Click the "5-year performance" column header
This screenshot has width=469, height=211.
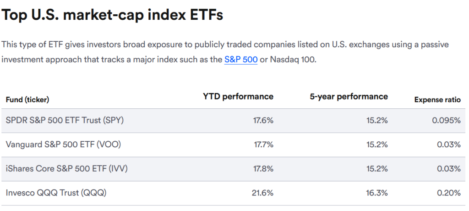[349, 96]
